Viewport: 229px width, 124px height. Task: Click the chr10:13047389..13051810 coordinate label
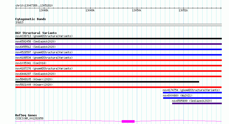(x=34, y=5)
